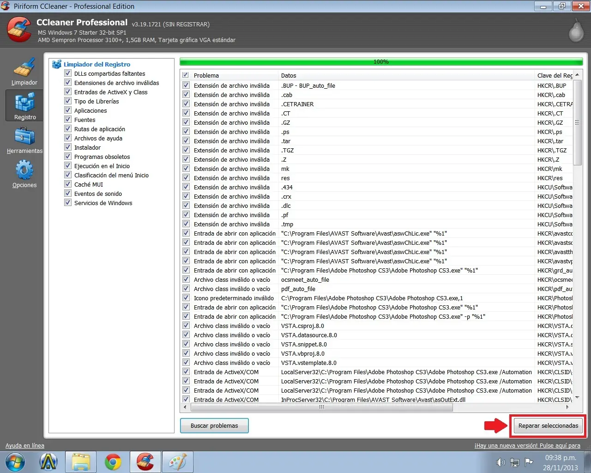Disable Servicios de Windows checkbox

[68, 203]
